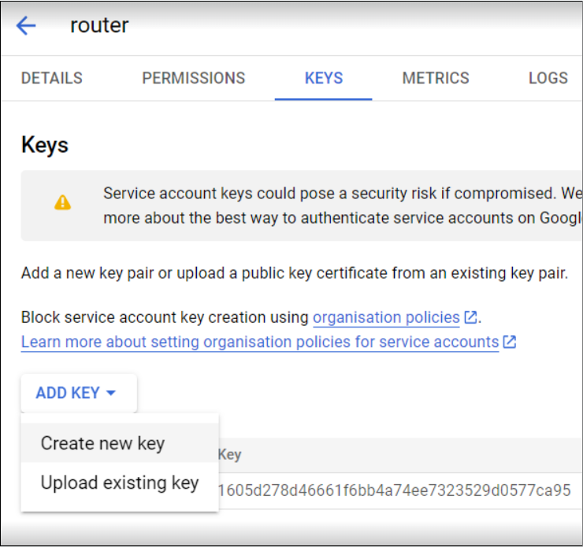Go to the METRICS tab
This screenshot has height=547, width=583.
click(x=436, y=79)
